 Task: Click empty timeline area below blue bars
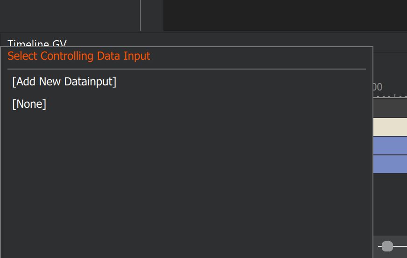coord(390,201)
